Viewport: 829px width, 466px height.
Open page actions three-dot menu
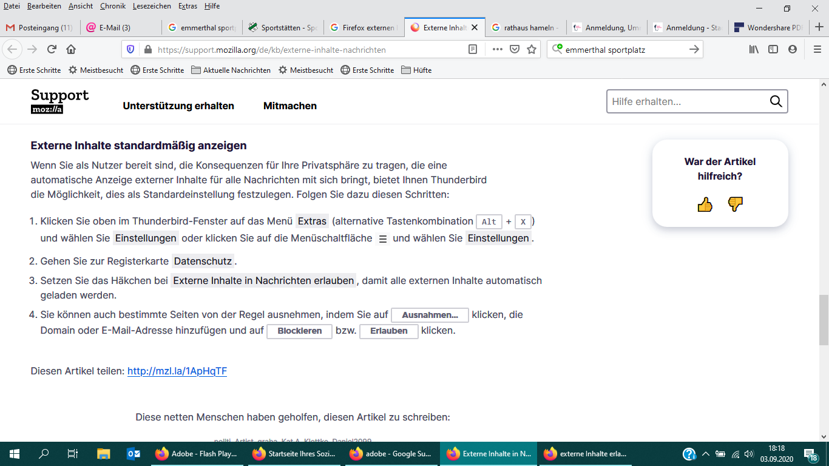point(498,49)
